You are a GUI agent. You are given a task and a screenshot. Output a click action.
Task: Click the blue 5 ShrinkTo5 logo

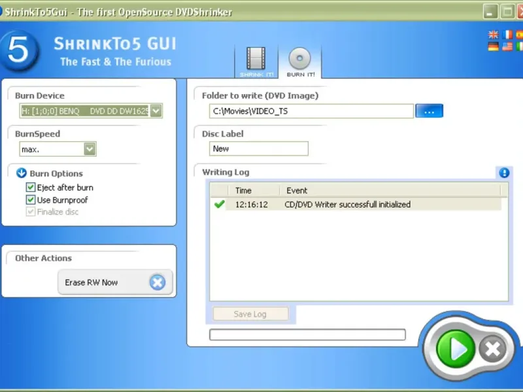click(19, 50)
